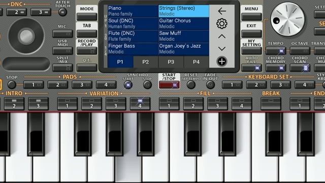Viewport: 325px width, 183px height.
Task: Hit the red START/STOP button
Action: tap(169, 85)
